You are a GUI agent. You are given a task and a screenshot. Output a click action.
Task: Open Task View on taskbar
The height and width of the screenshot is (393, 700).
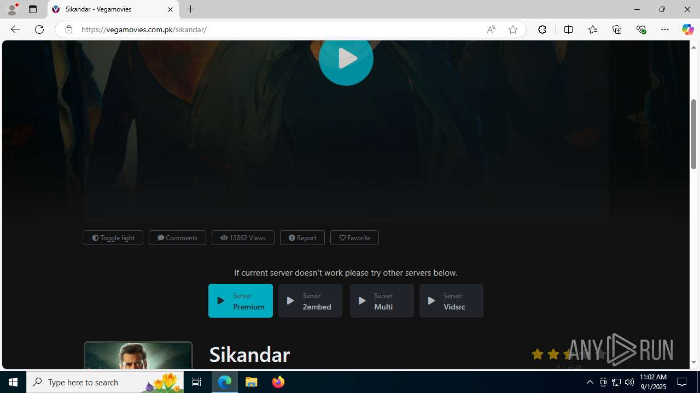click(x=197, y=382)
